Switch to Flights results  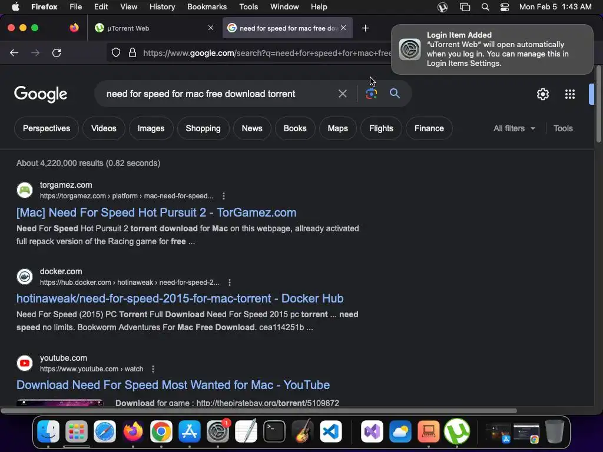coord(381,128)
